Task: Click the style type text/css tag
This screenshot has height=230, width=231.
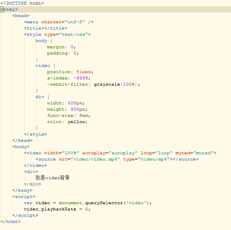Action: (57, 35)
